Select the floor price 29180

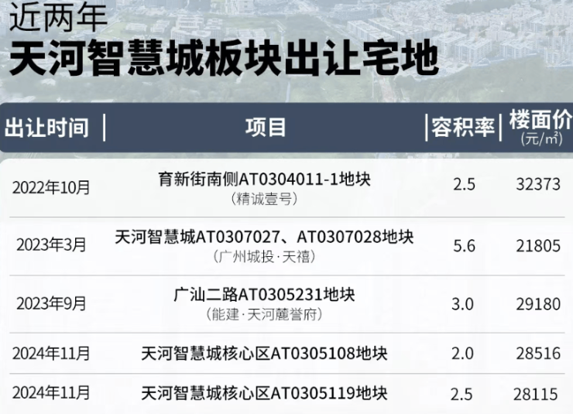coord(537,303)
